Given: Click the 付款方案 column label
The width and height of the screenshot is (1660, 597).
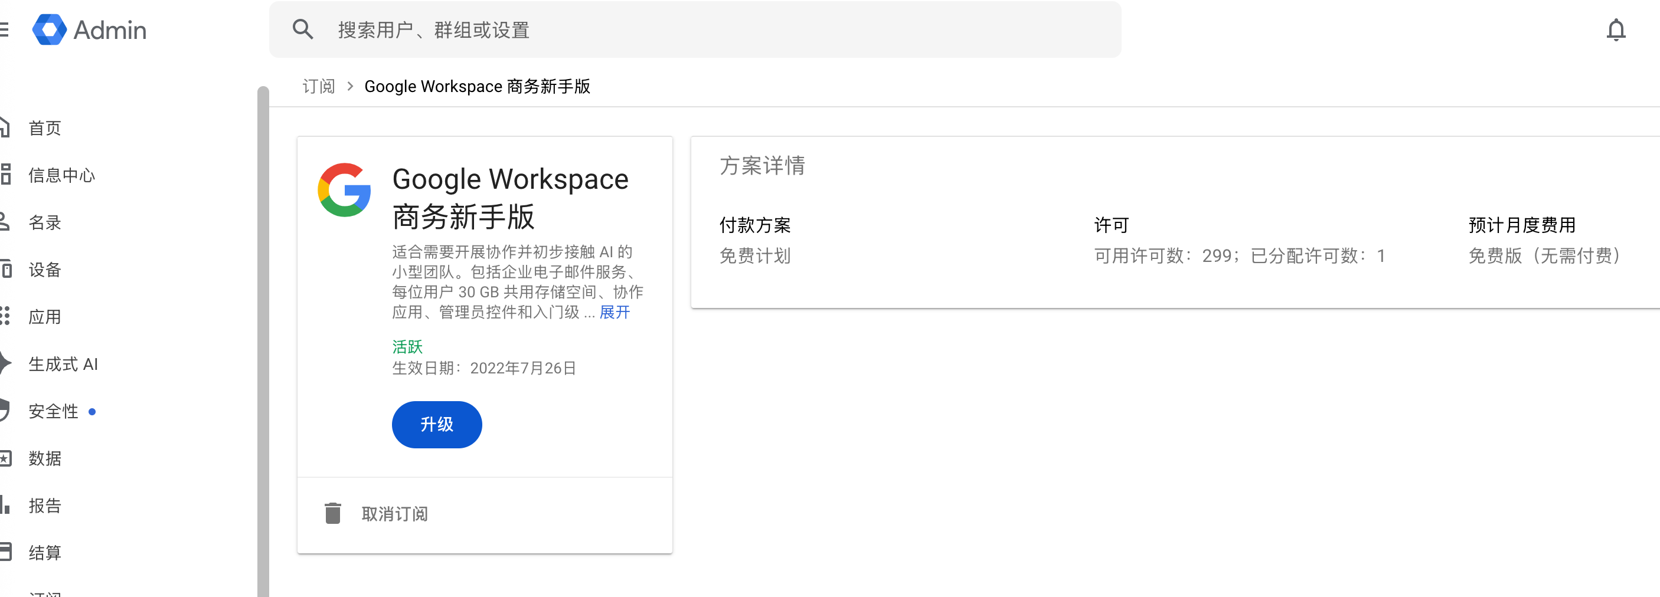Looking at the screenshot, I should (x=754, y=225).
